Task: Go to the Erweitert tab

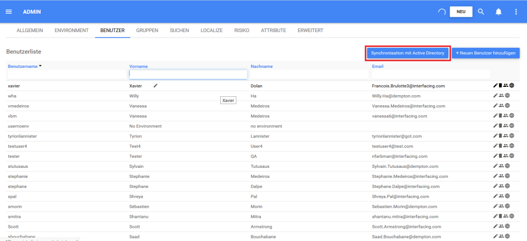Action: tap(310, 31)
